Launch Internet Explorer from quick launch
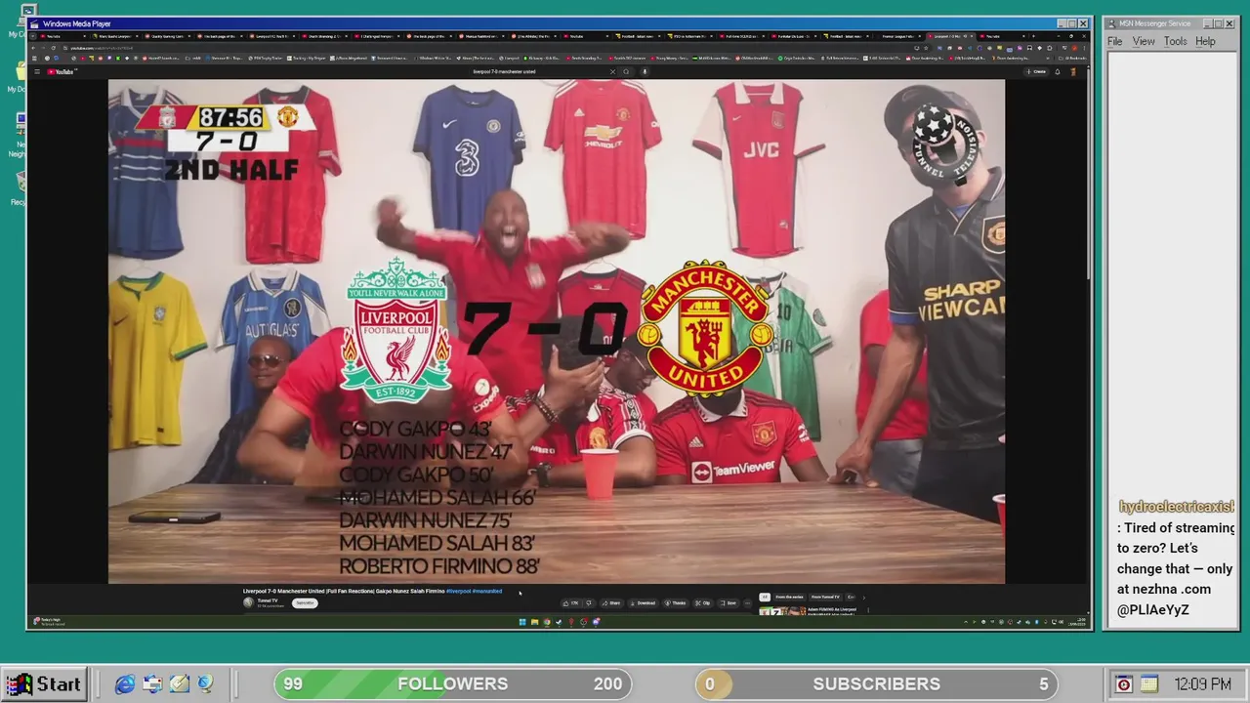1250x703 pixels. tap(125, 684)
